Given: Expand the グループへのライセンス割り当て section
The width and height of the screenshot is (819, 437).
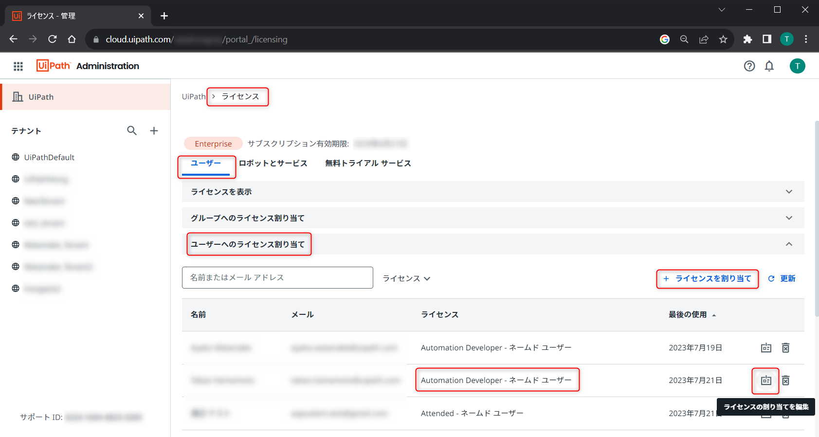Looking at the screenshot, I should point(493,218).
